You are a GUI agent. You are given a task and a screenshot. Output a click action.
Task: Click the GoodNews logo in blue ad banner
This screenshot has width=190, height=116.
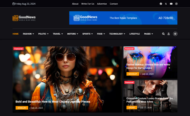(85, 18)
